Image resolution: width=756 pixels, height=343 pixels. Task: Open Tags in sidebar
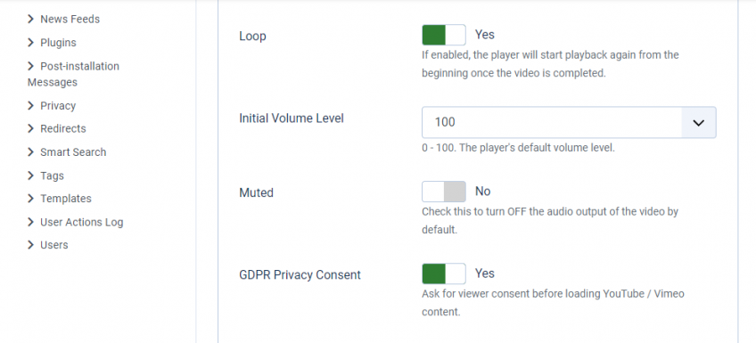click(52, 176)
